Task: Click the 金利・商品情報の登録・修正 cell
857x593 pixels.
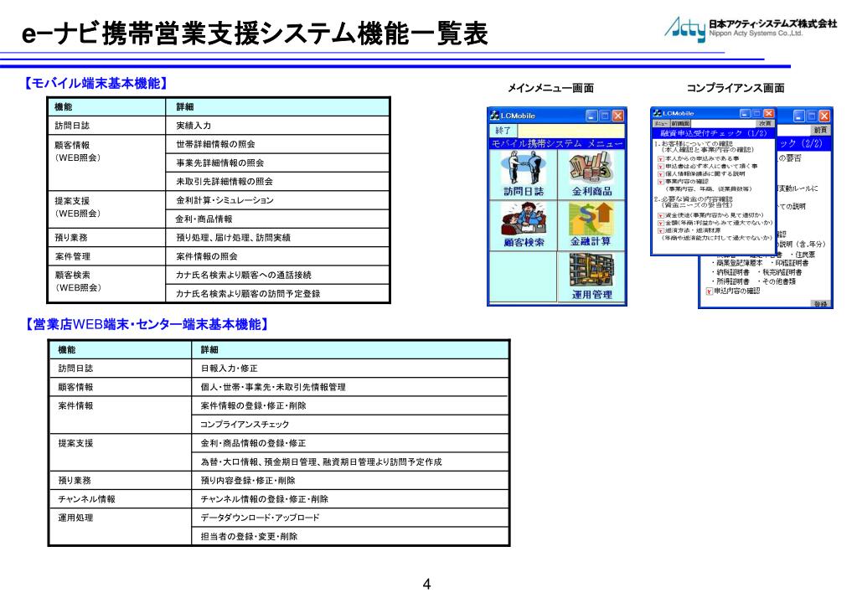Action: (350, 443)
